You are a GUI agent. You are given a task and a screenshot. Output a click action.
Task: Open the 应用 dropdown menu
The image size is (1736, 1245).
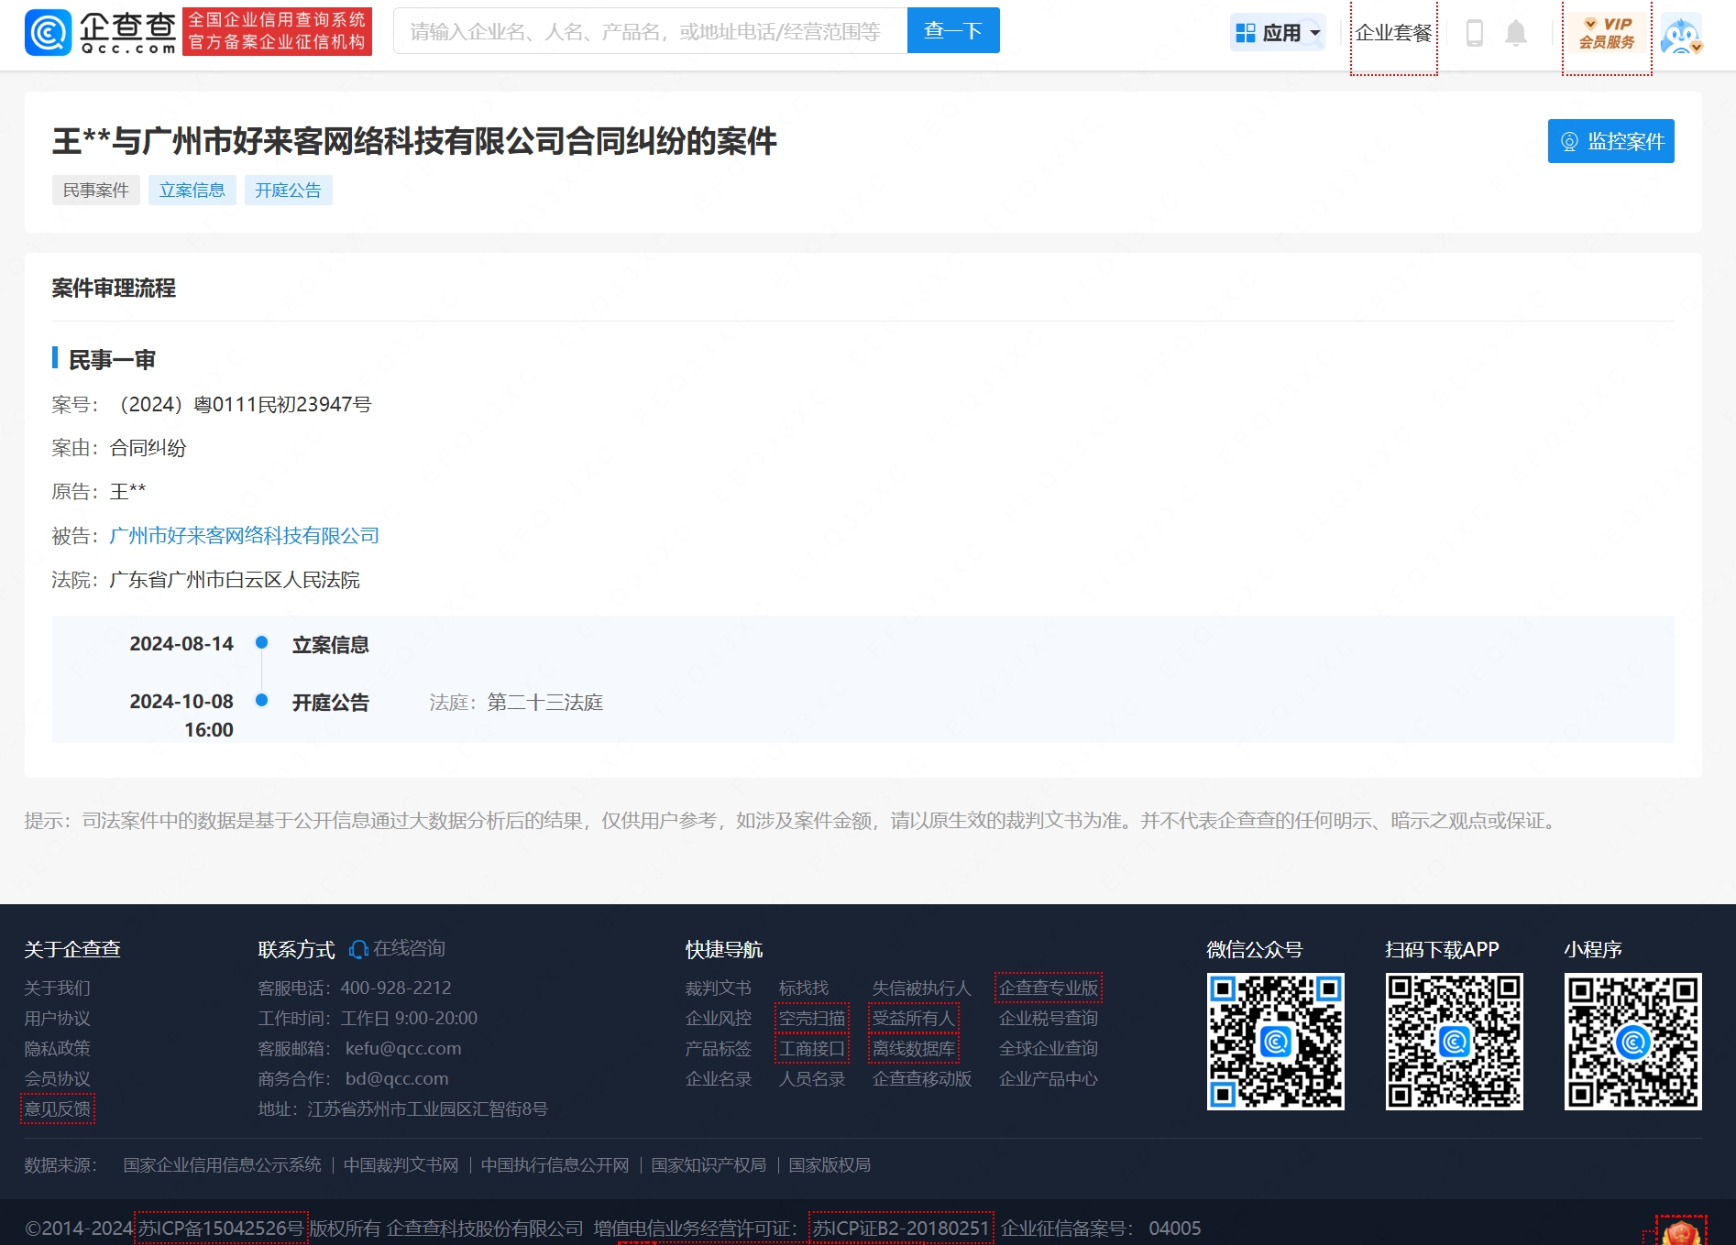[x=1278, y=33]
